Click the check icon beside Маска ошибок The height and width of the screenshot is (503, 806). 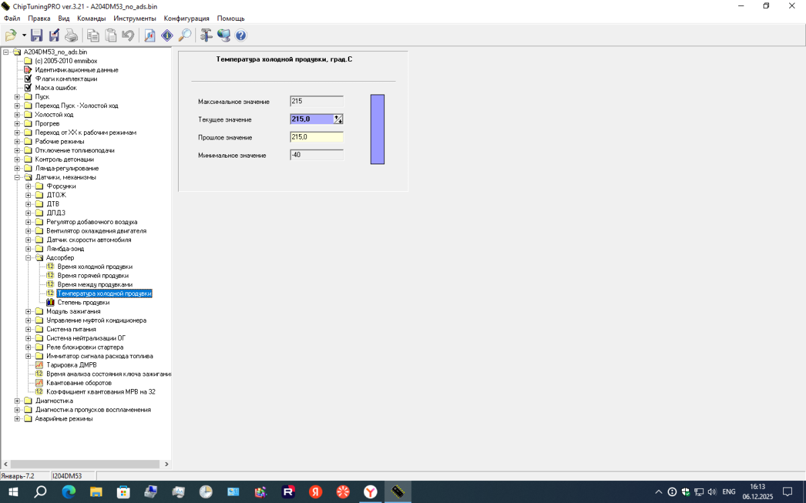[28, 87]
